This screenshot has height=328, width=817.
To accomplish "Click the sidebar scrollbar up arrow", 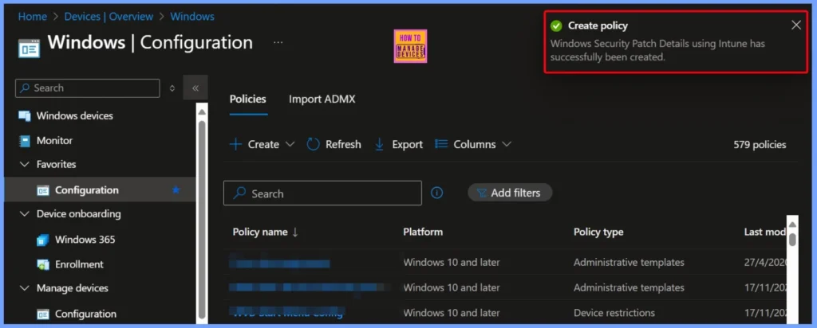I will pyautogui.click(x=202, y=112).
